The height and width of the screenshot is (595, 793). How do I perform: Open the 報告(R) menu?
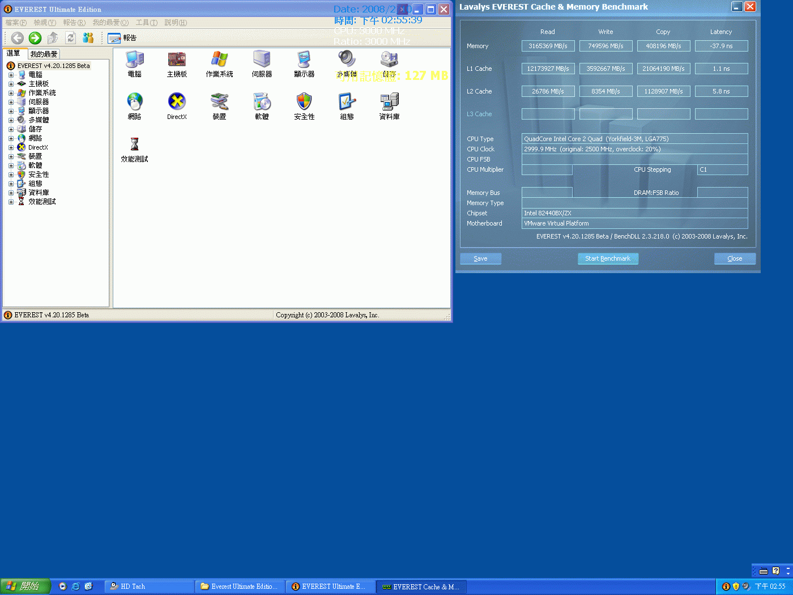(74, 23)
